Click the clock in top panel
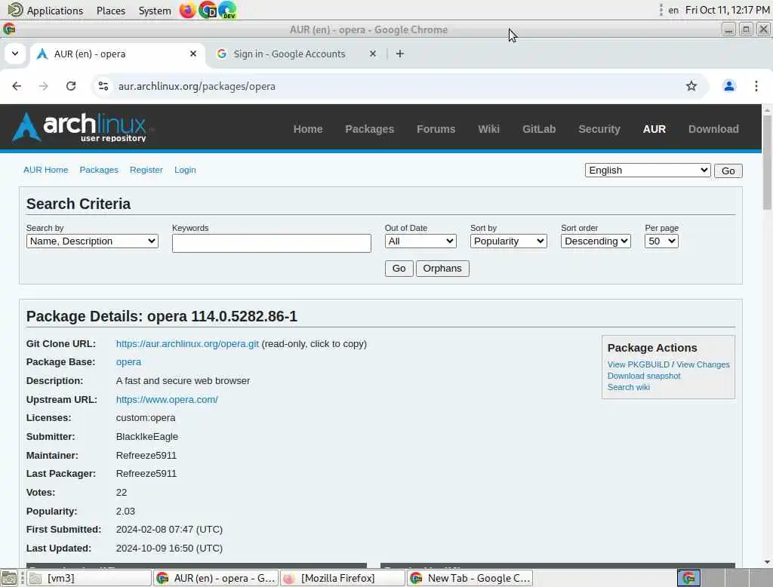The image size is (773, 587). point(727,10)
